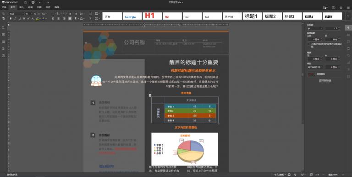Mark document as favorite with star icon

[x=341, y=8]
